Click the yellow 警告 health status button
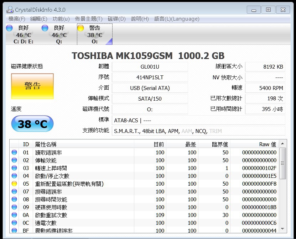Screen dimensions: 296x239 tap(32, 86)
